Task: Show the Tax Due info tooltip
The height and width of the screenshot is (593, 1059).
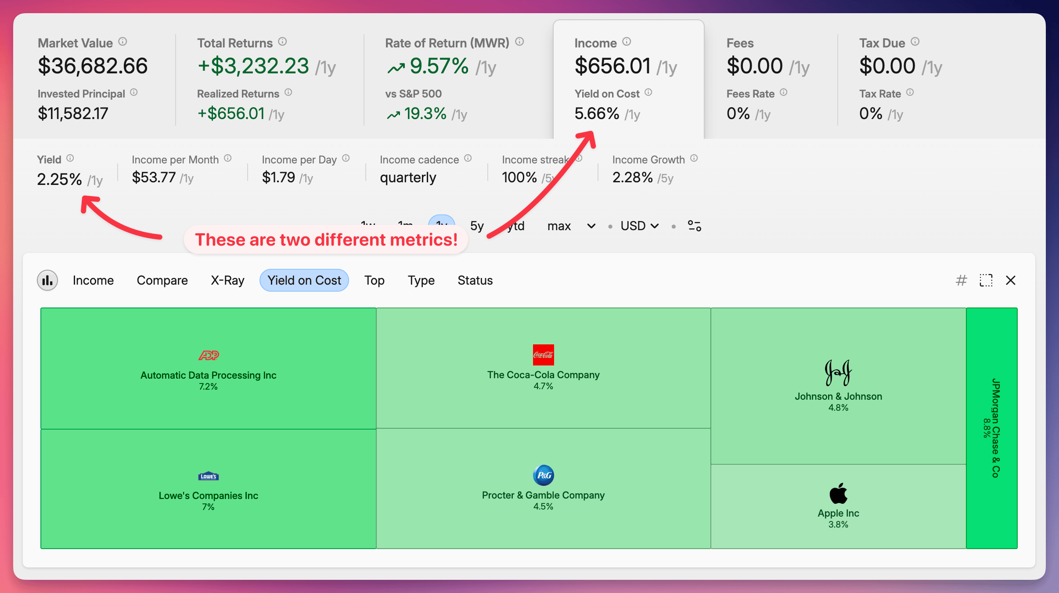Action: (915, 42)
